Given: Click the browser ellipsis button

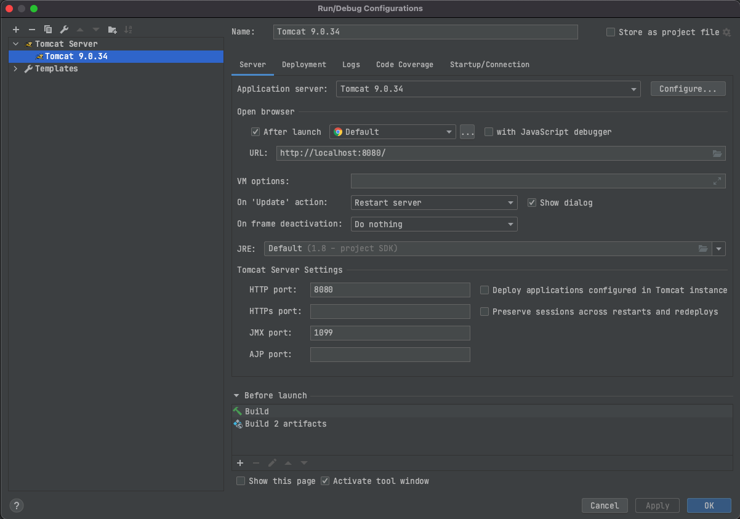Looking at the screenshot, I should 467,132.
